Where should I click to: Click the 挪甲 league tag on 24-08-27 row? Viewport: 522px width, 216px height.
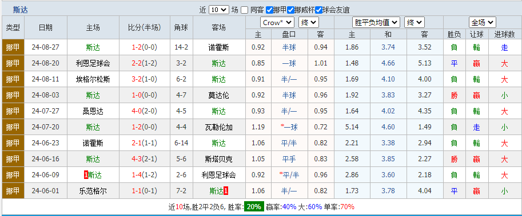[13, 47]
